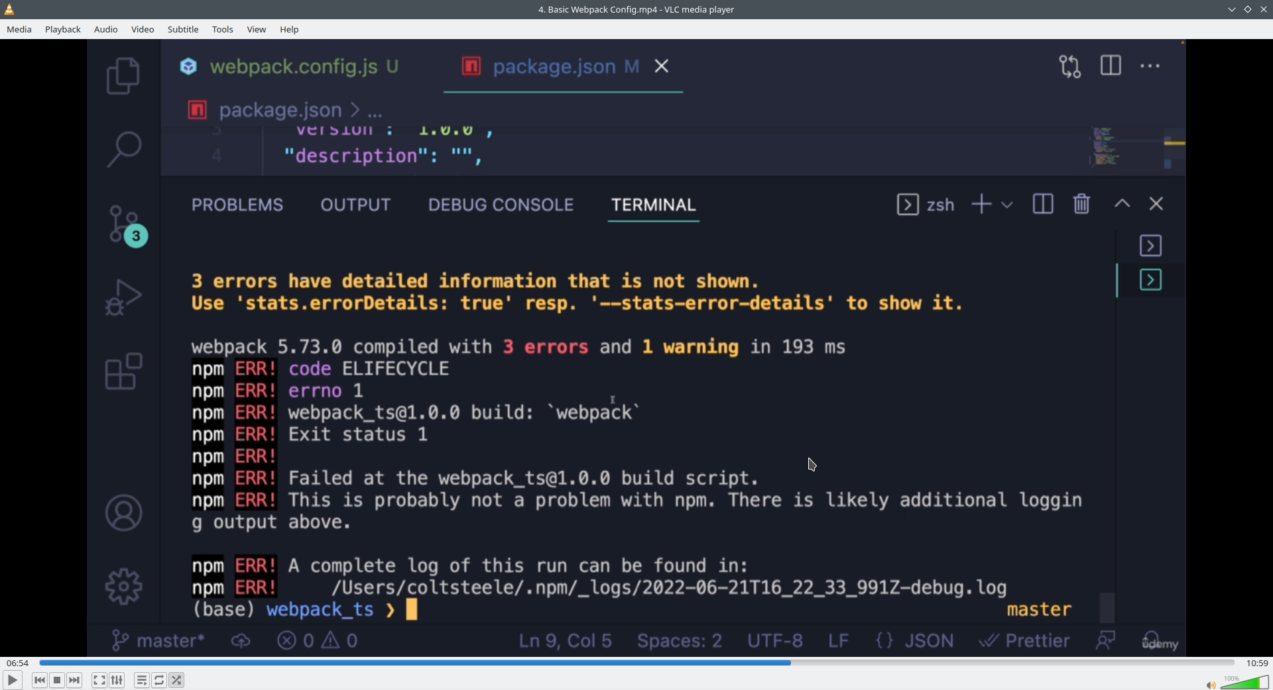This screenshot has width=1273, height=690.
Task: Click the master* git branch in status bar
Action: (158, 640)
